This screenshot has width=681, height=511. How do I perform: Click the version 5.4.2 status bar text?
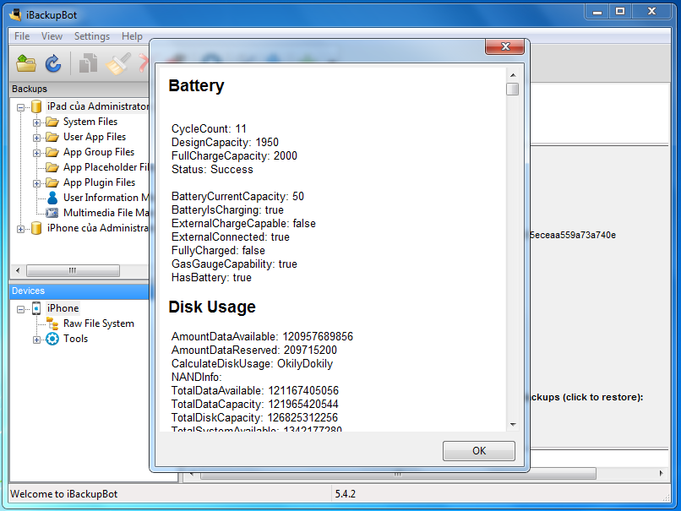click(x=346, y=494)
